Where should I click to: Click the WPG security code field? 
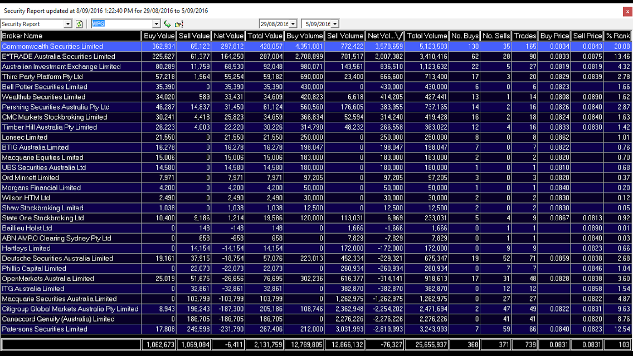point(122,24)
